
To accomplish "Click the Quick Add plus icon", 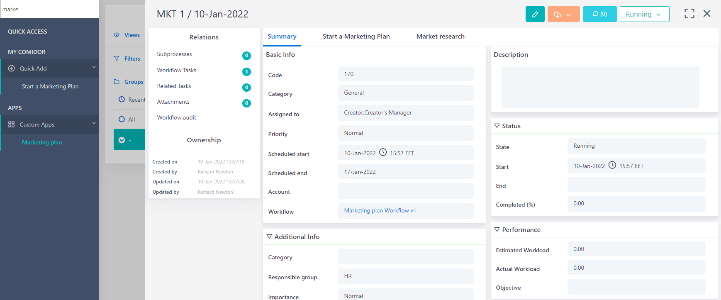I will tap(12, 68).
